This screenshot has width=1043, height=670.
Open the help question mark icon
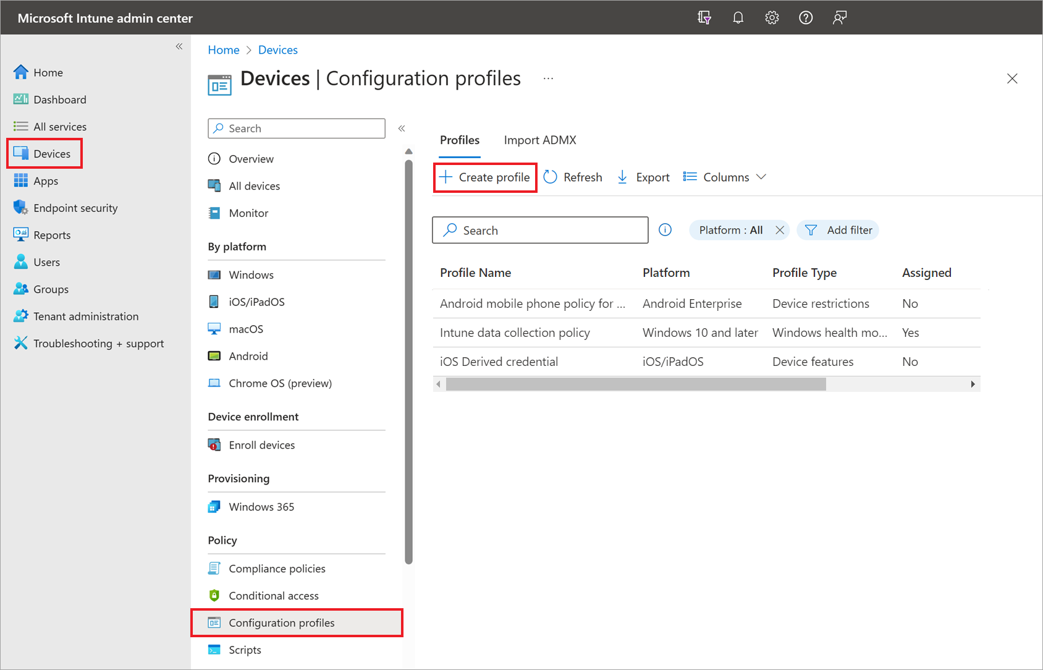coord(806,18)
